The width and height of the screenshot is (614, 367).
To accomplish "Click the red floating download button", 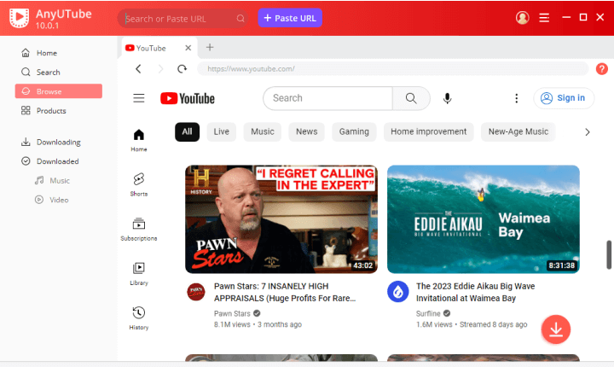I will coord(556,329).
